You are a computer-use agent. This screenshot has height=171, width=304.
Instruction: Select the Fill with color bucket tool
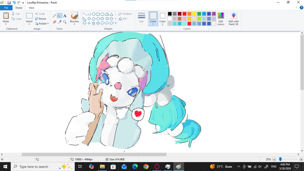(x=60, y=16)
